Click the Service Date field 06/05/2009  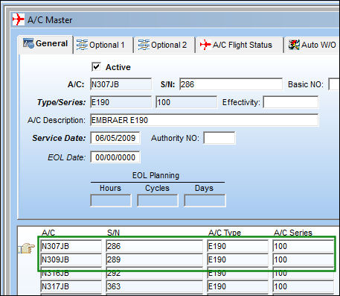[x=115, y=138]
